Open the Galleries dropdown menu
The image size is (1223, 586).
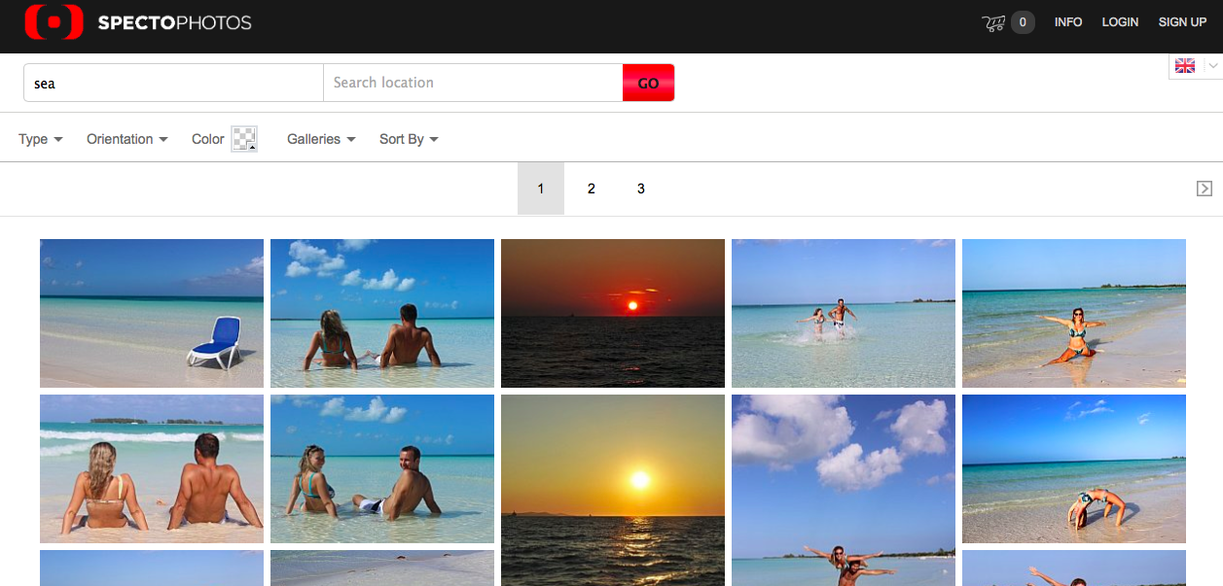click(320, 139)
